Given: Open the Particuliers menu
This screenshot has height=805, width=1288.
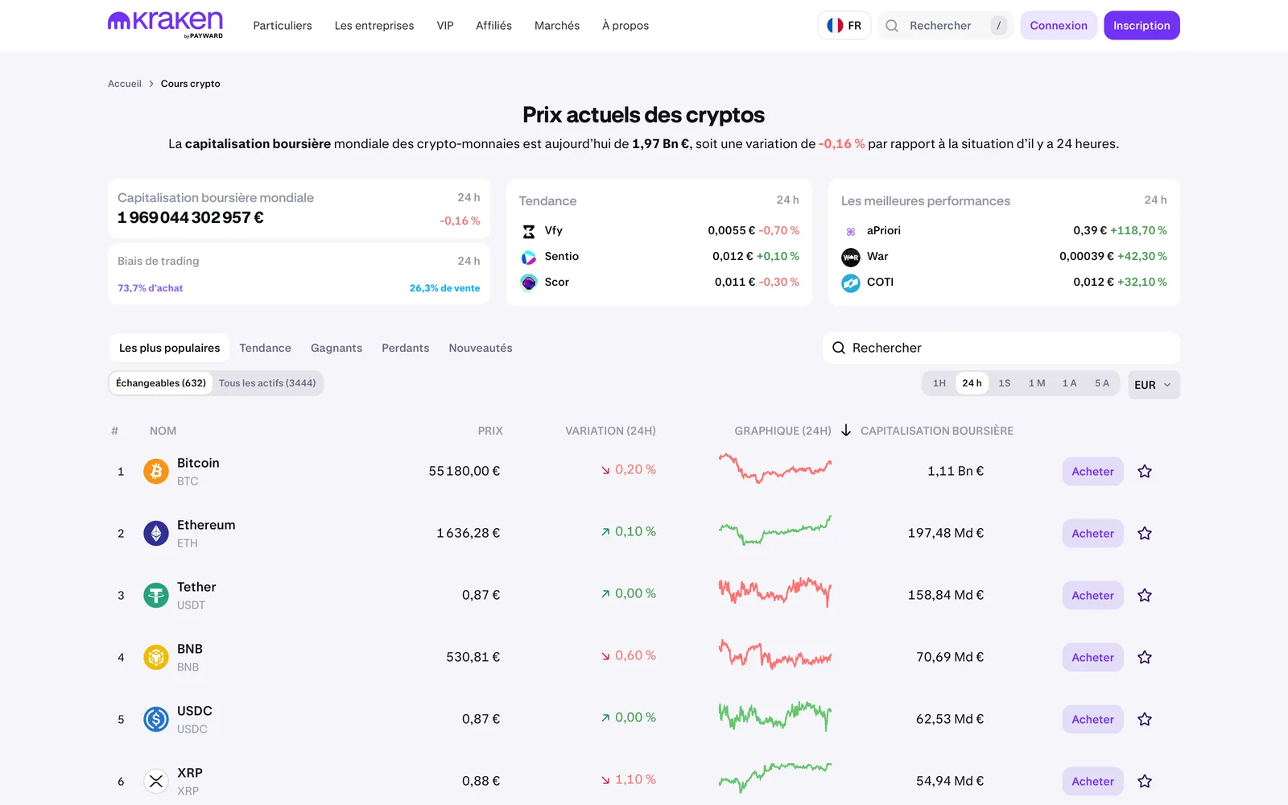Looking at the screenshot, I should 283,26.
